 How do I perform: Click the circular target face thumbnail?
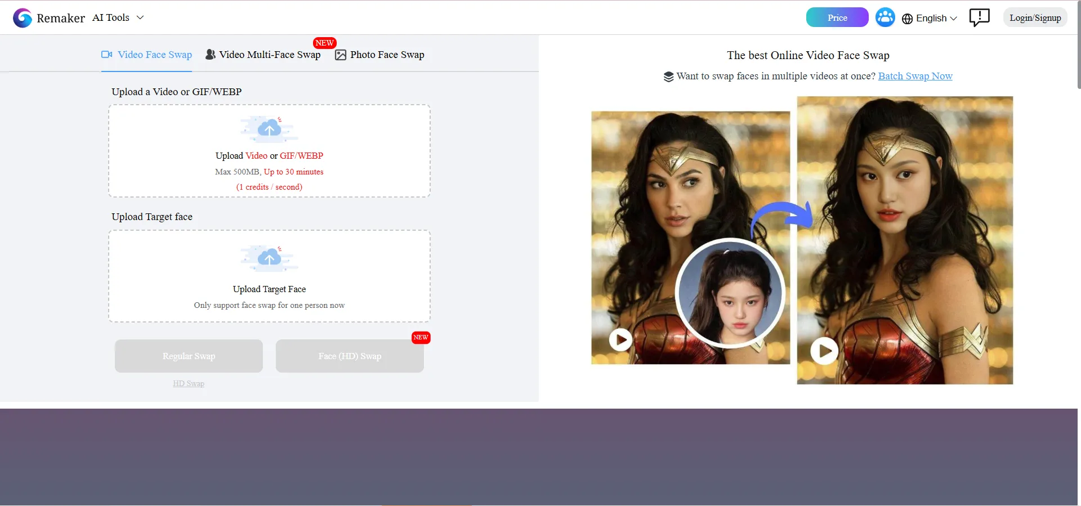coord(730,293)
